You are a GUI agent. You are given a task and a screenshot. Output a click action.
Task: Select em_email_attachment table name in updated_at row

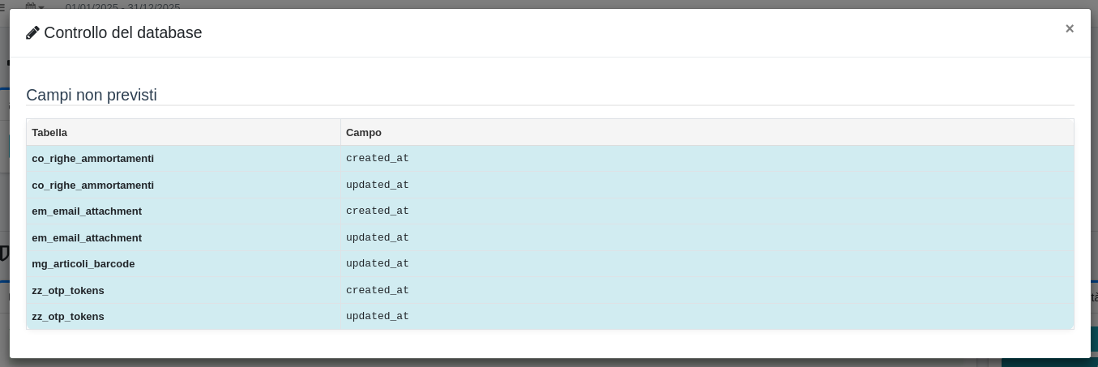pyautogui.click(x=87, y=237)
